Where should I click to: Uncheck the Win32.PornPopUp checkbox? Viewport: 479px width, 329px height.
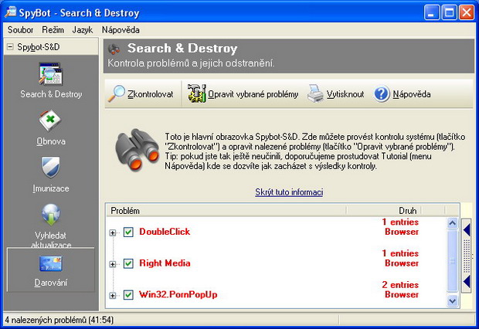[128, 295]
